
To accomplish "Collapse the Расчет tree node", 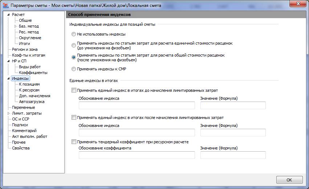I will [x=9, y=15].
